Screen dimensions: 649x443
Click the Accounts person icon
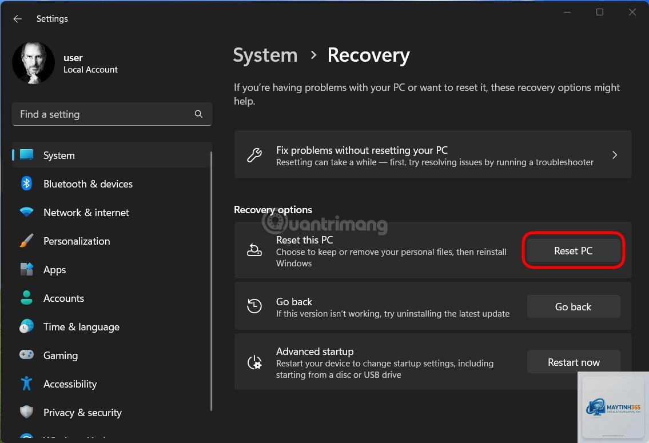coord(26,298)
